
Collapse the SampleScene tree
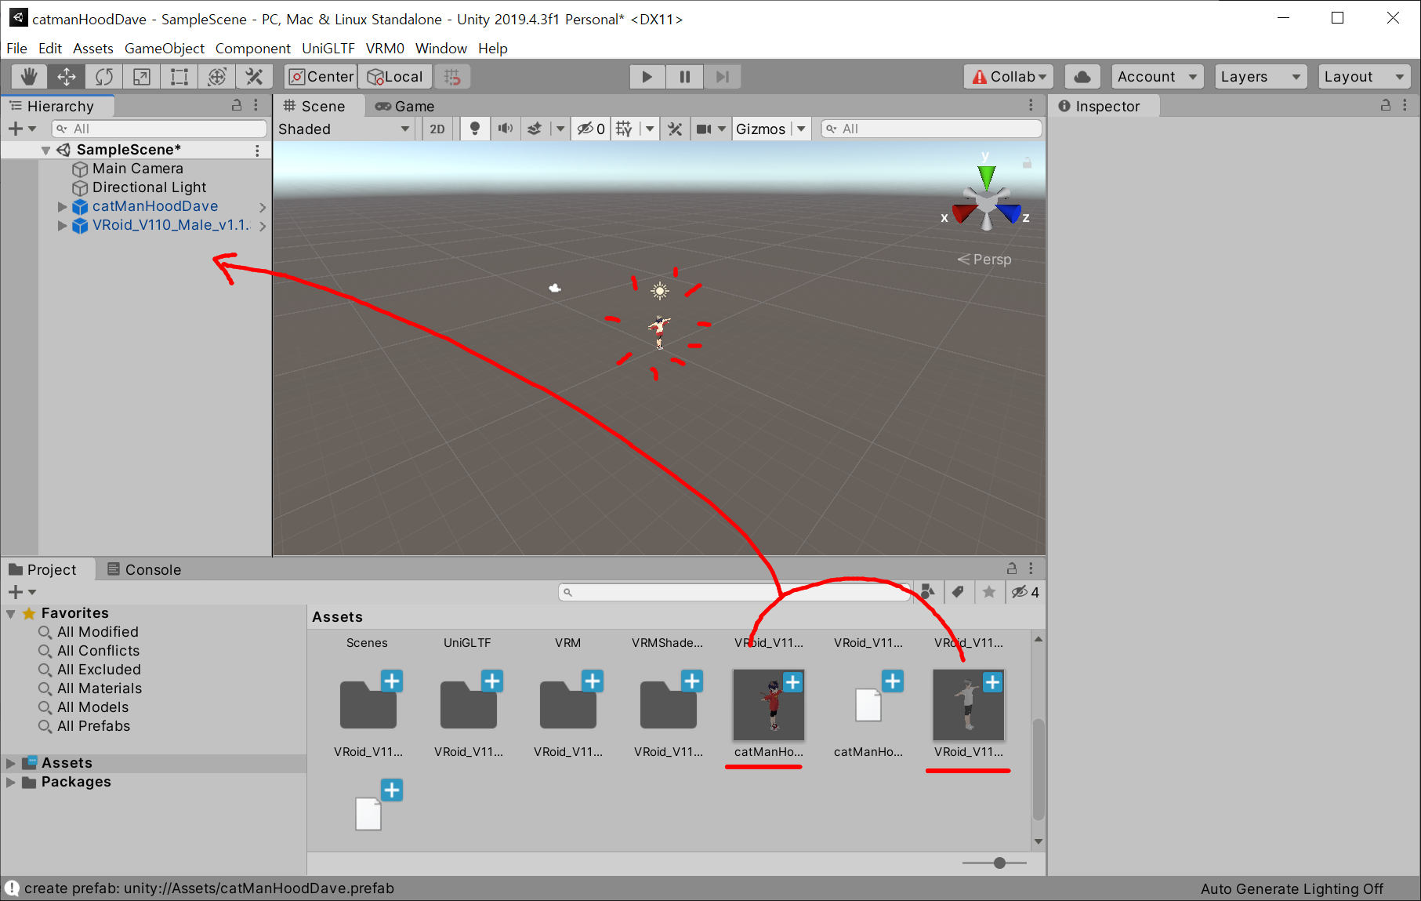45,150
